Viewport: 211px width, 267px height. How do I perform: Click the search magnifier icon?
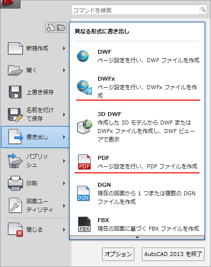coord(203,9)
